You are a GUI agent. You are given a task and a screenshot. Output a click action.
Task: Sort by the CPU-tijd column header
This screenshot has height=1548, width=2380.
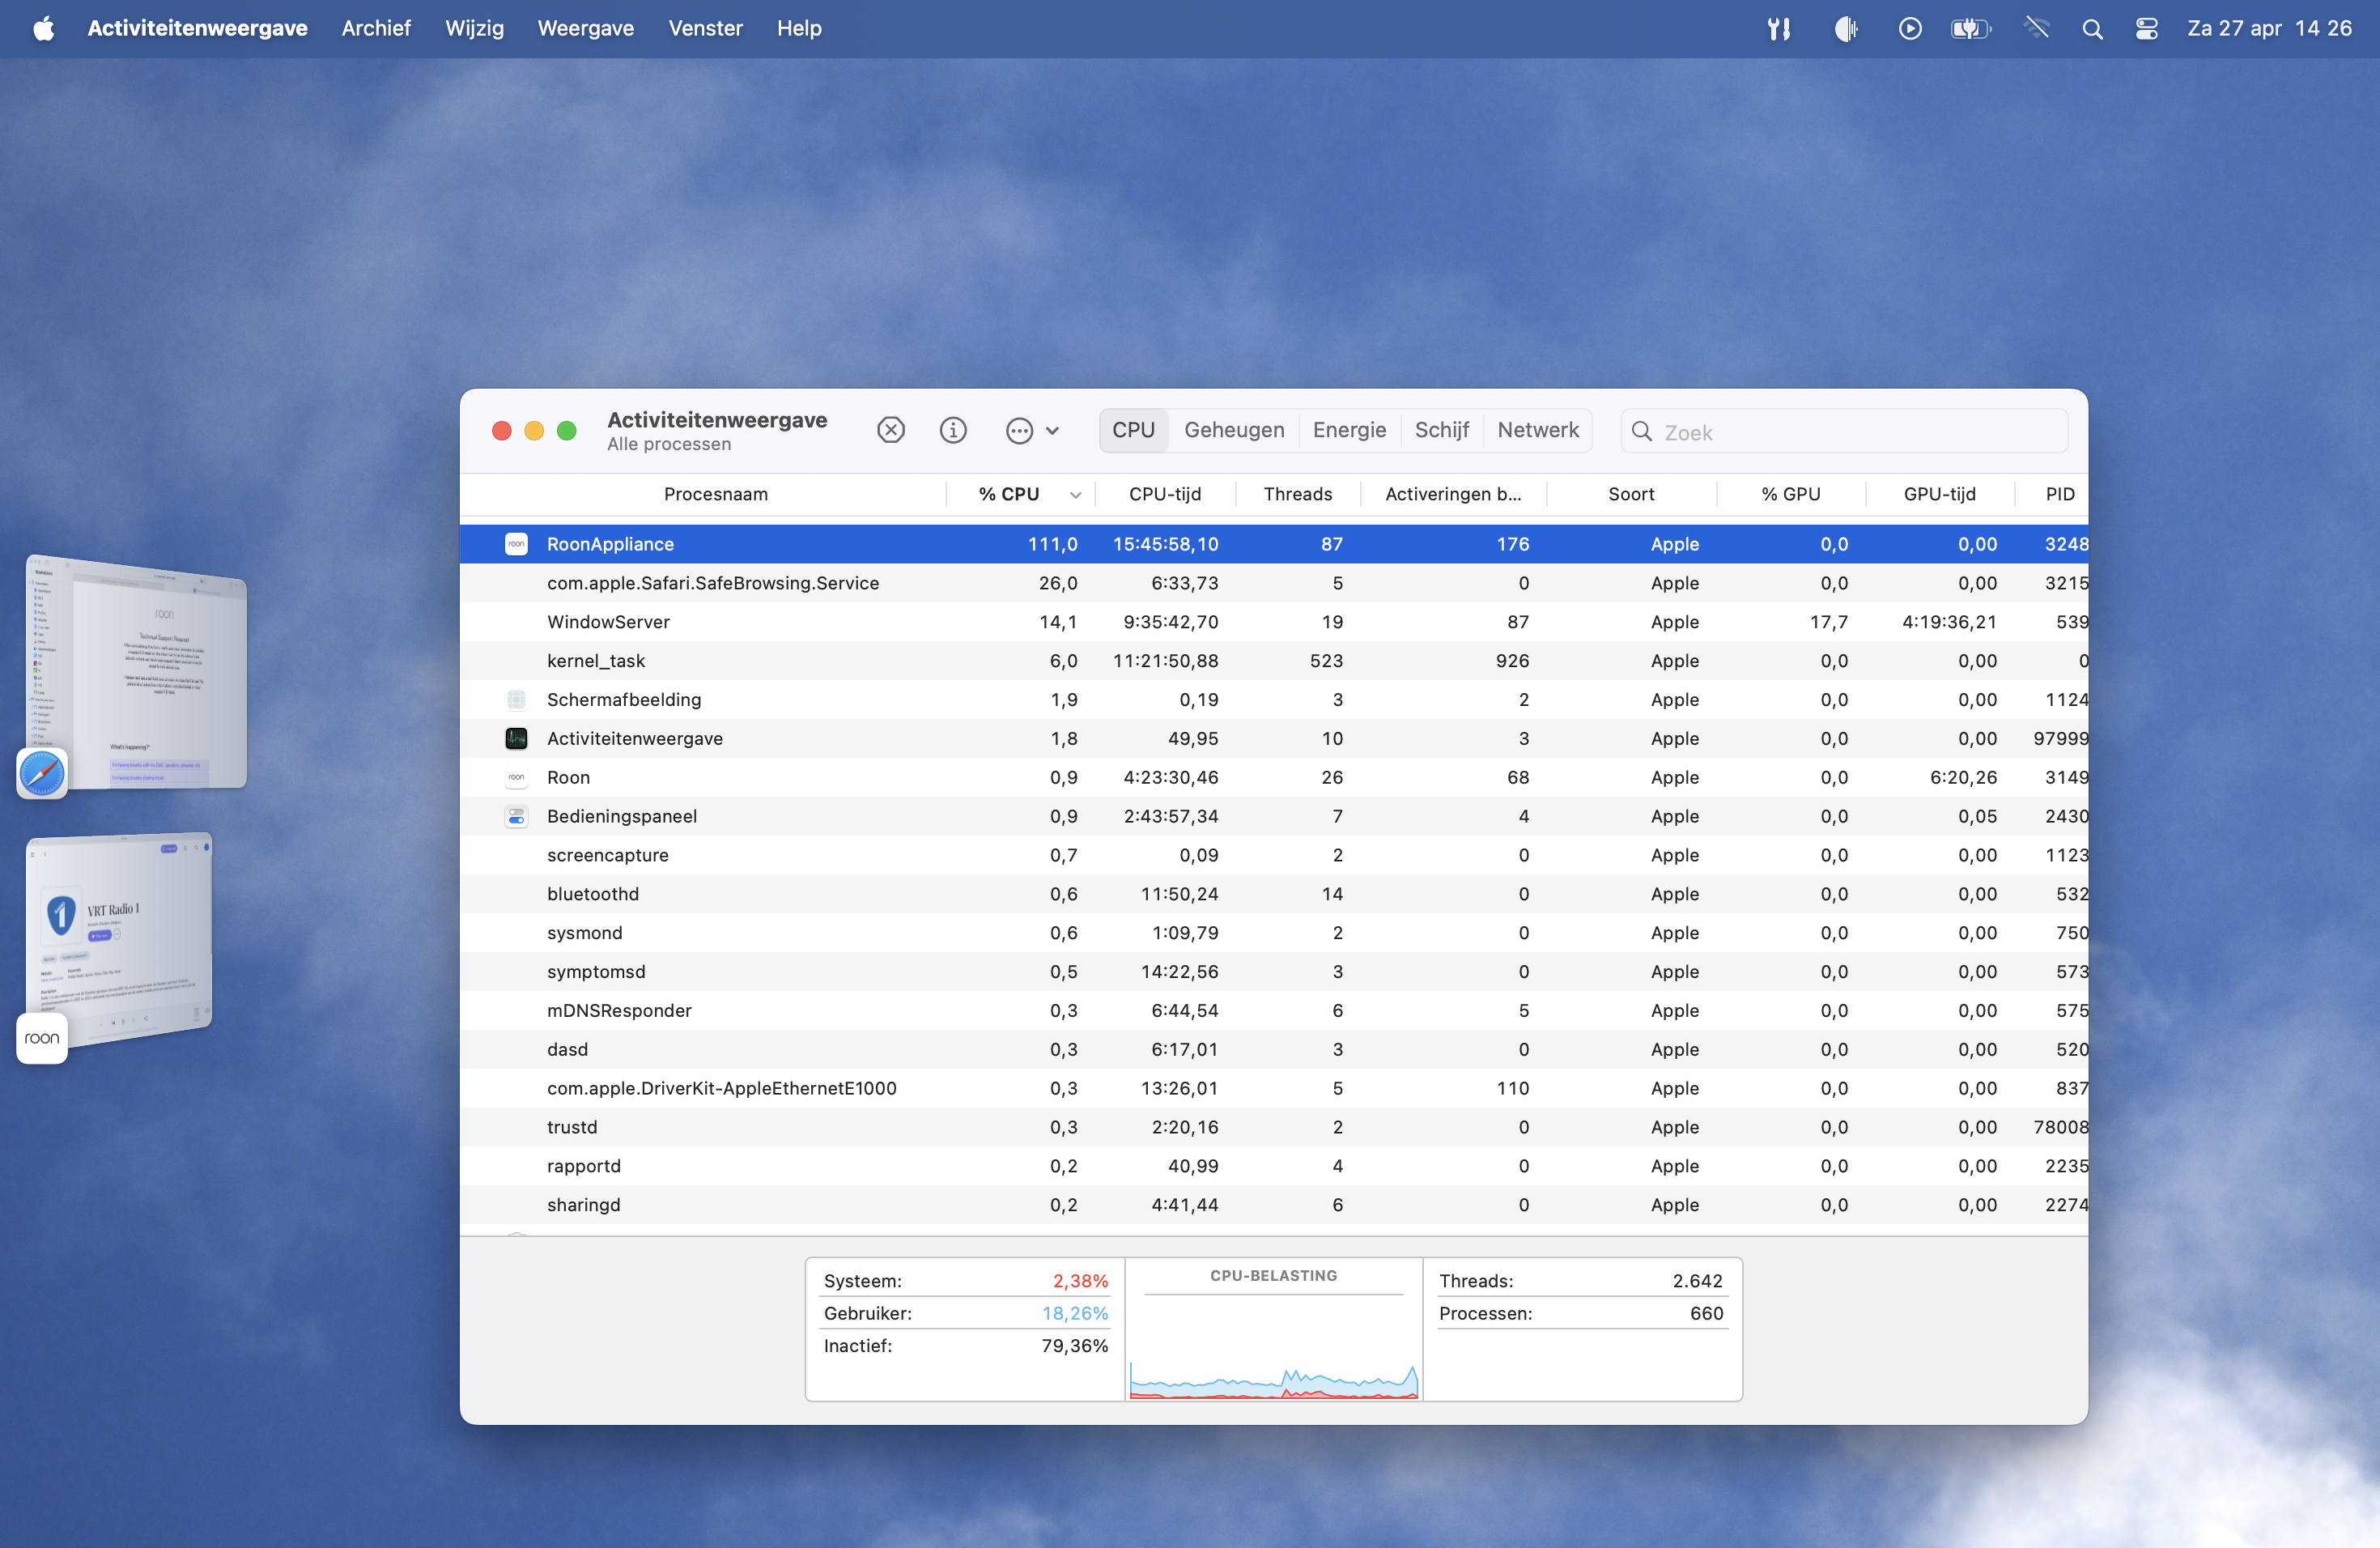[1165, 494]
